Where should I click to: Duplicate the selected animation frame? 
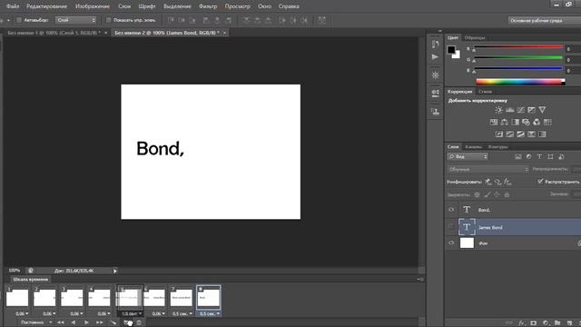127,322
